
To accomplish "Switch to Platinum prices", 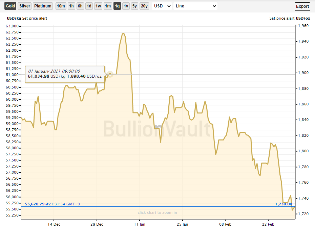I will [43, 6].
